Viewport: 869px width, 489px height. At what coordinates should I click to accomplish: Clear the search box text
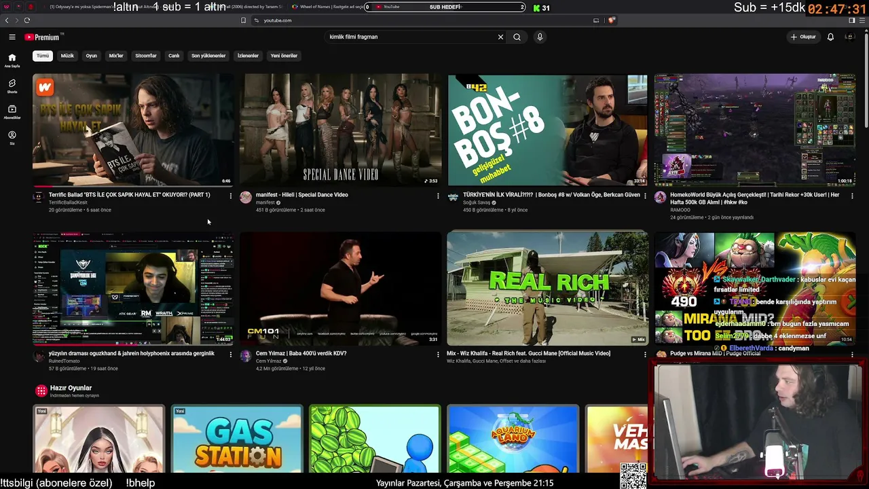500,37
